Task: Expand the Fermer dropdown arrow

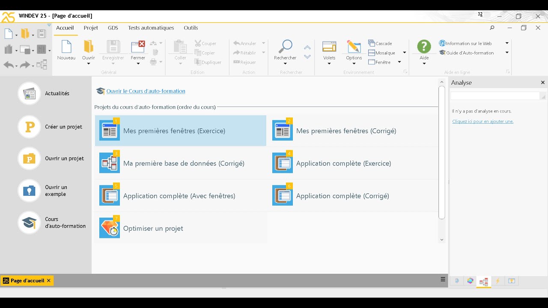Action: click(x=138, y=64)
